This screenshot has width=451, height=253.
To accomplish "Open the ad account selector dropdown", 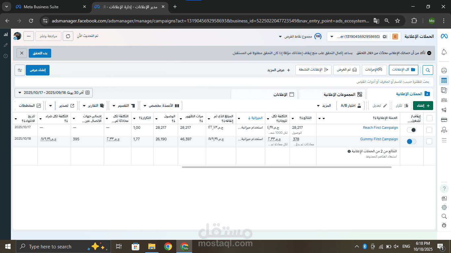I will pos(364,37).
